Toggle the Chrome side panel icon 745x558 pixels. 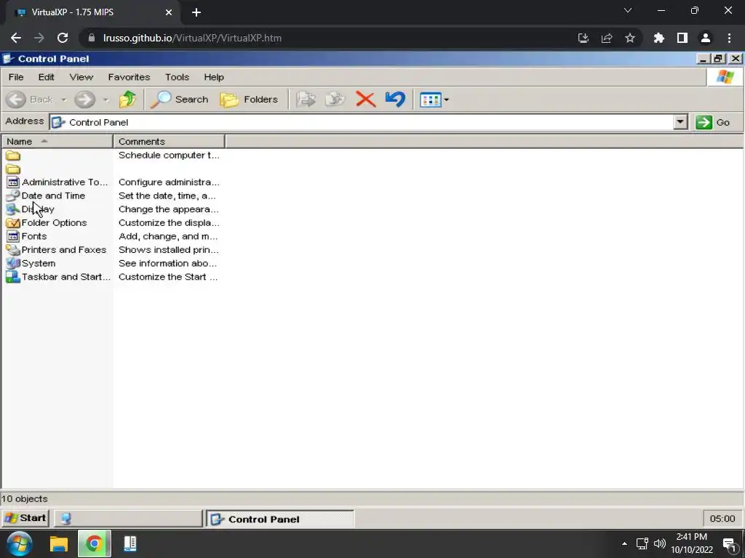(682, 38)
